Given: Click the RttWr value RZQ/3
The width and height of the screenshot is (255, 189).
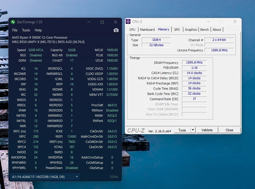Looking at the screenshot, I should coord(112,116).
